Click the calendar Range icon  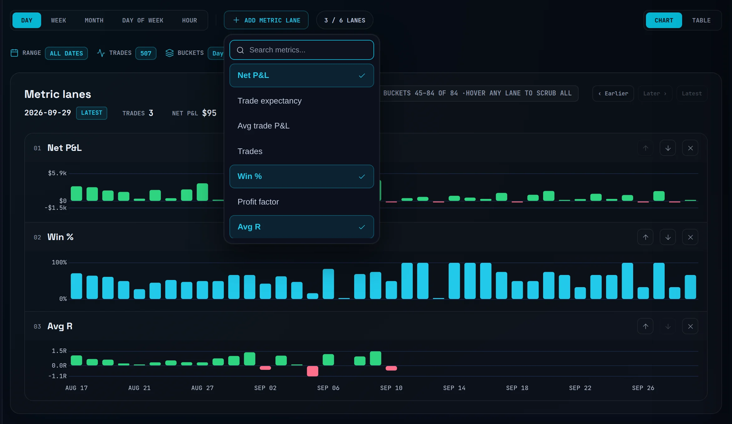tap(14, 53)
